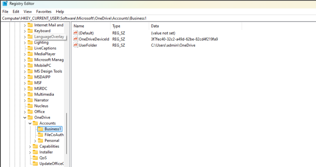Select the Office tree key
Image resolution: width=316 pixels, height=167 pixels.
(39, 112)
